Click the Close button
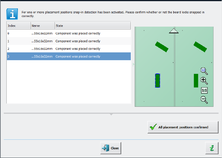 111,148
